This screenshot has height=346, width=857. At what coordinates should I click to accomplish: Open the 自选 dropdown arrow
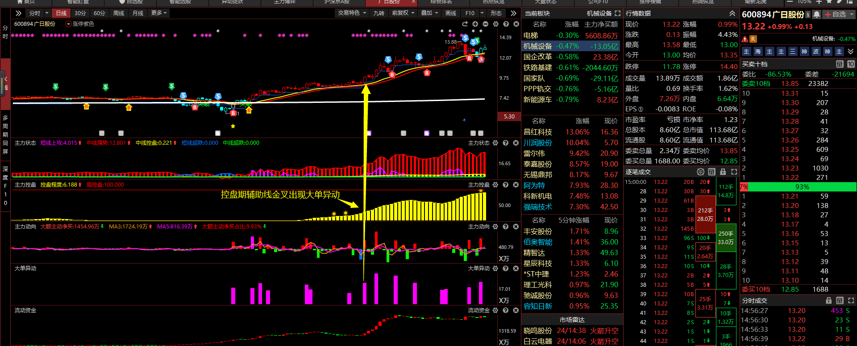coord(851,15)
